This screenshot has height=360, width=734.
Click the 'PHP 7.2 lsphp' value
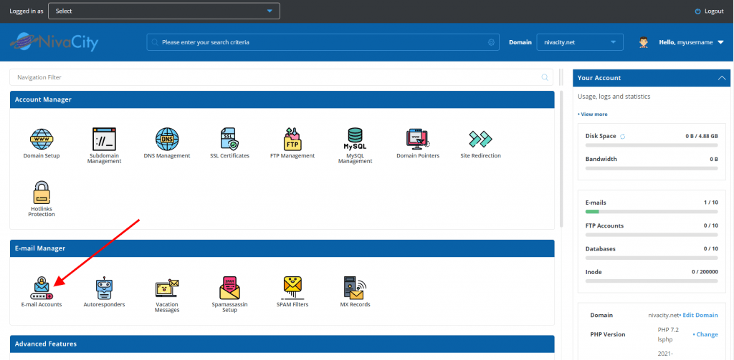668,335
